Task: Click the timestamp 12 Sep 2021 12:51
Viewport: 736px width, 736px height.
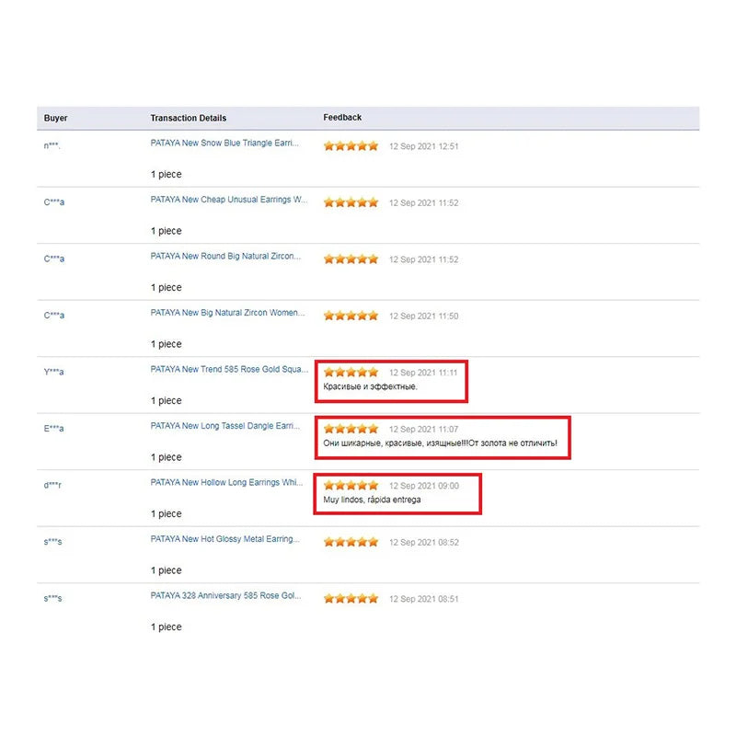Action: point(423,146)
